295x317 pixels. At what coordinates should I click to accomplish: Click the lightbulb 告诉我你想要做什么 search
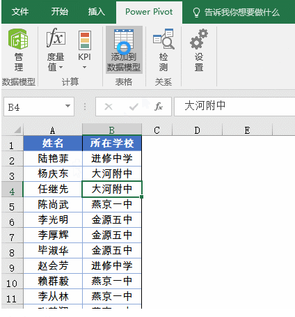(236, 13)
